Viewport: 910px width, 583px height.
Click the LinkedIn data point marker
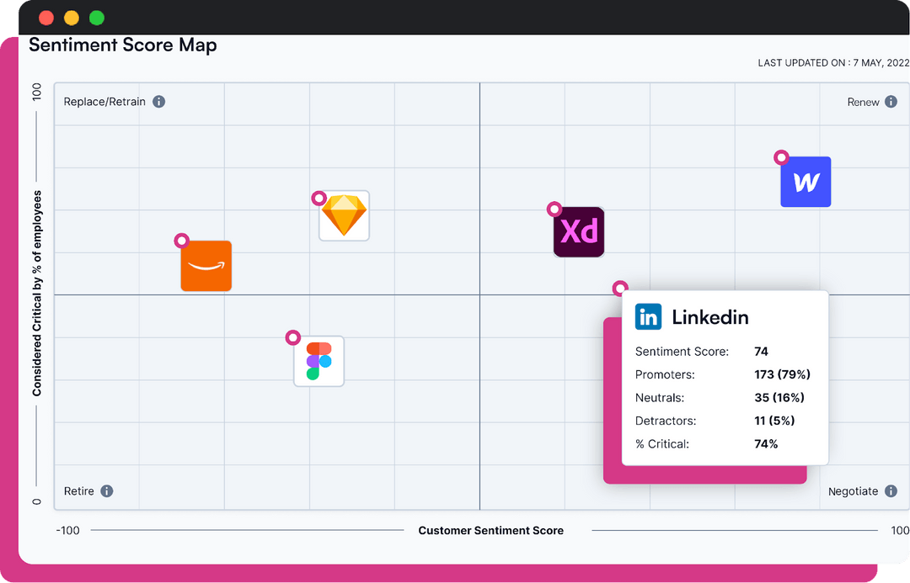(620, 288)
